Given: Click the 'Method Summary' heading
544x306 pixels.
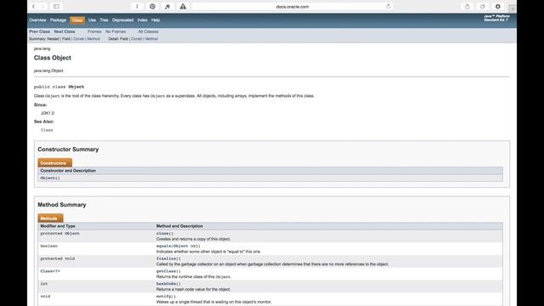Looking at the screenshot, I should [62, 205].
